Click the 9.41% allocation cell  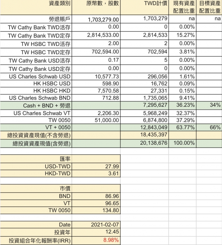click(183, 98)
